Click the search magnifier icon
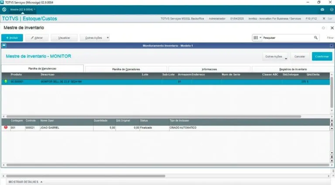The height and width of the screenshot is (185, 335). point(316,38)
